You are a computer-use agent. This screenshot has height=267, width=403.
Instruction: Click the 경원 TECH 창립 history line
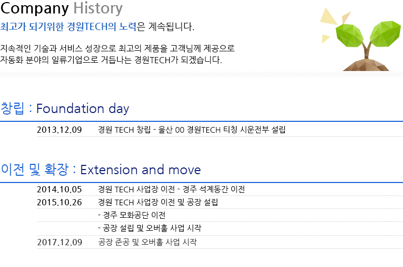point(191,130)
